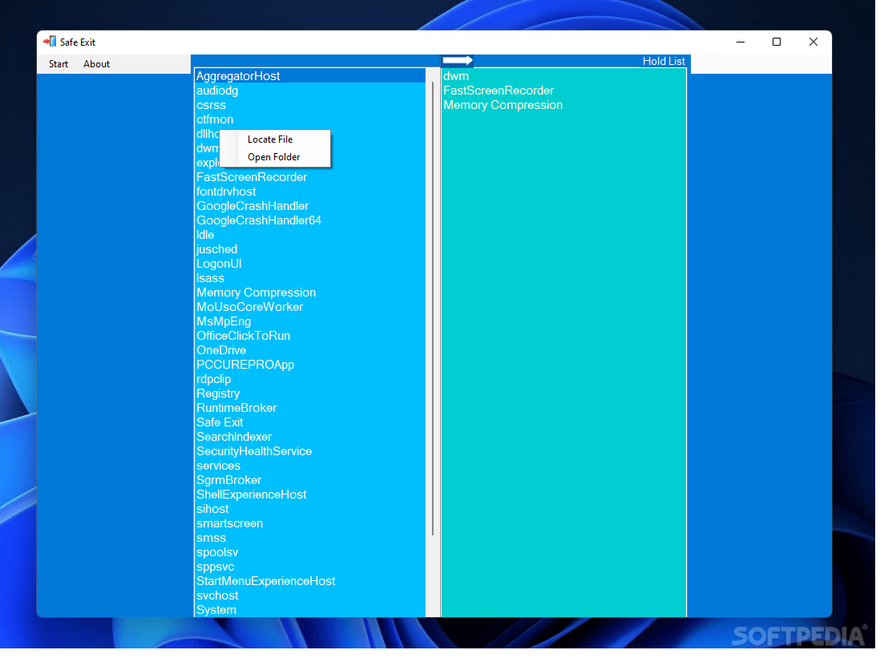880x658 pixels.
Task: Choose Open Folder from context menu
Action: click(x=276, y=158)
